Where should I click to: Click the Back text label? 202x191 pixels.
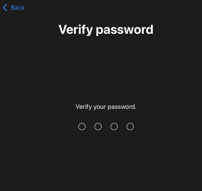coord(18,8)
